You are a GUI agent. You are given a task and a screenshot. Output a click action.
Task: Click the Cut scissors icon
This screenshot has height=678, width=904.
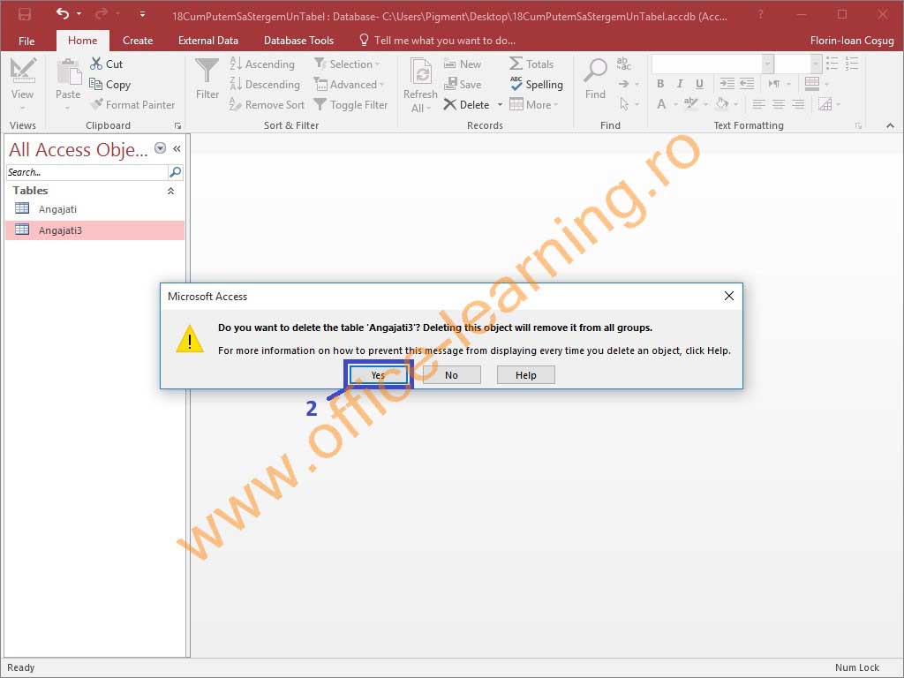96,64
